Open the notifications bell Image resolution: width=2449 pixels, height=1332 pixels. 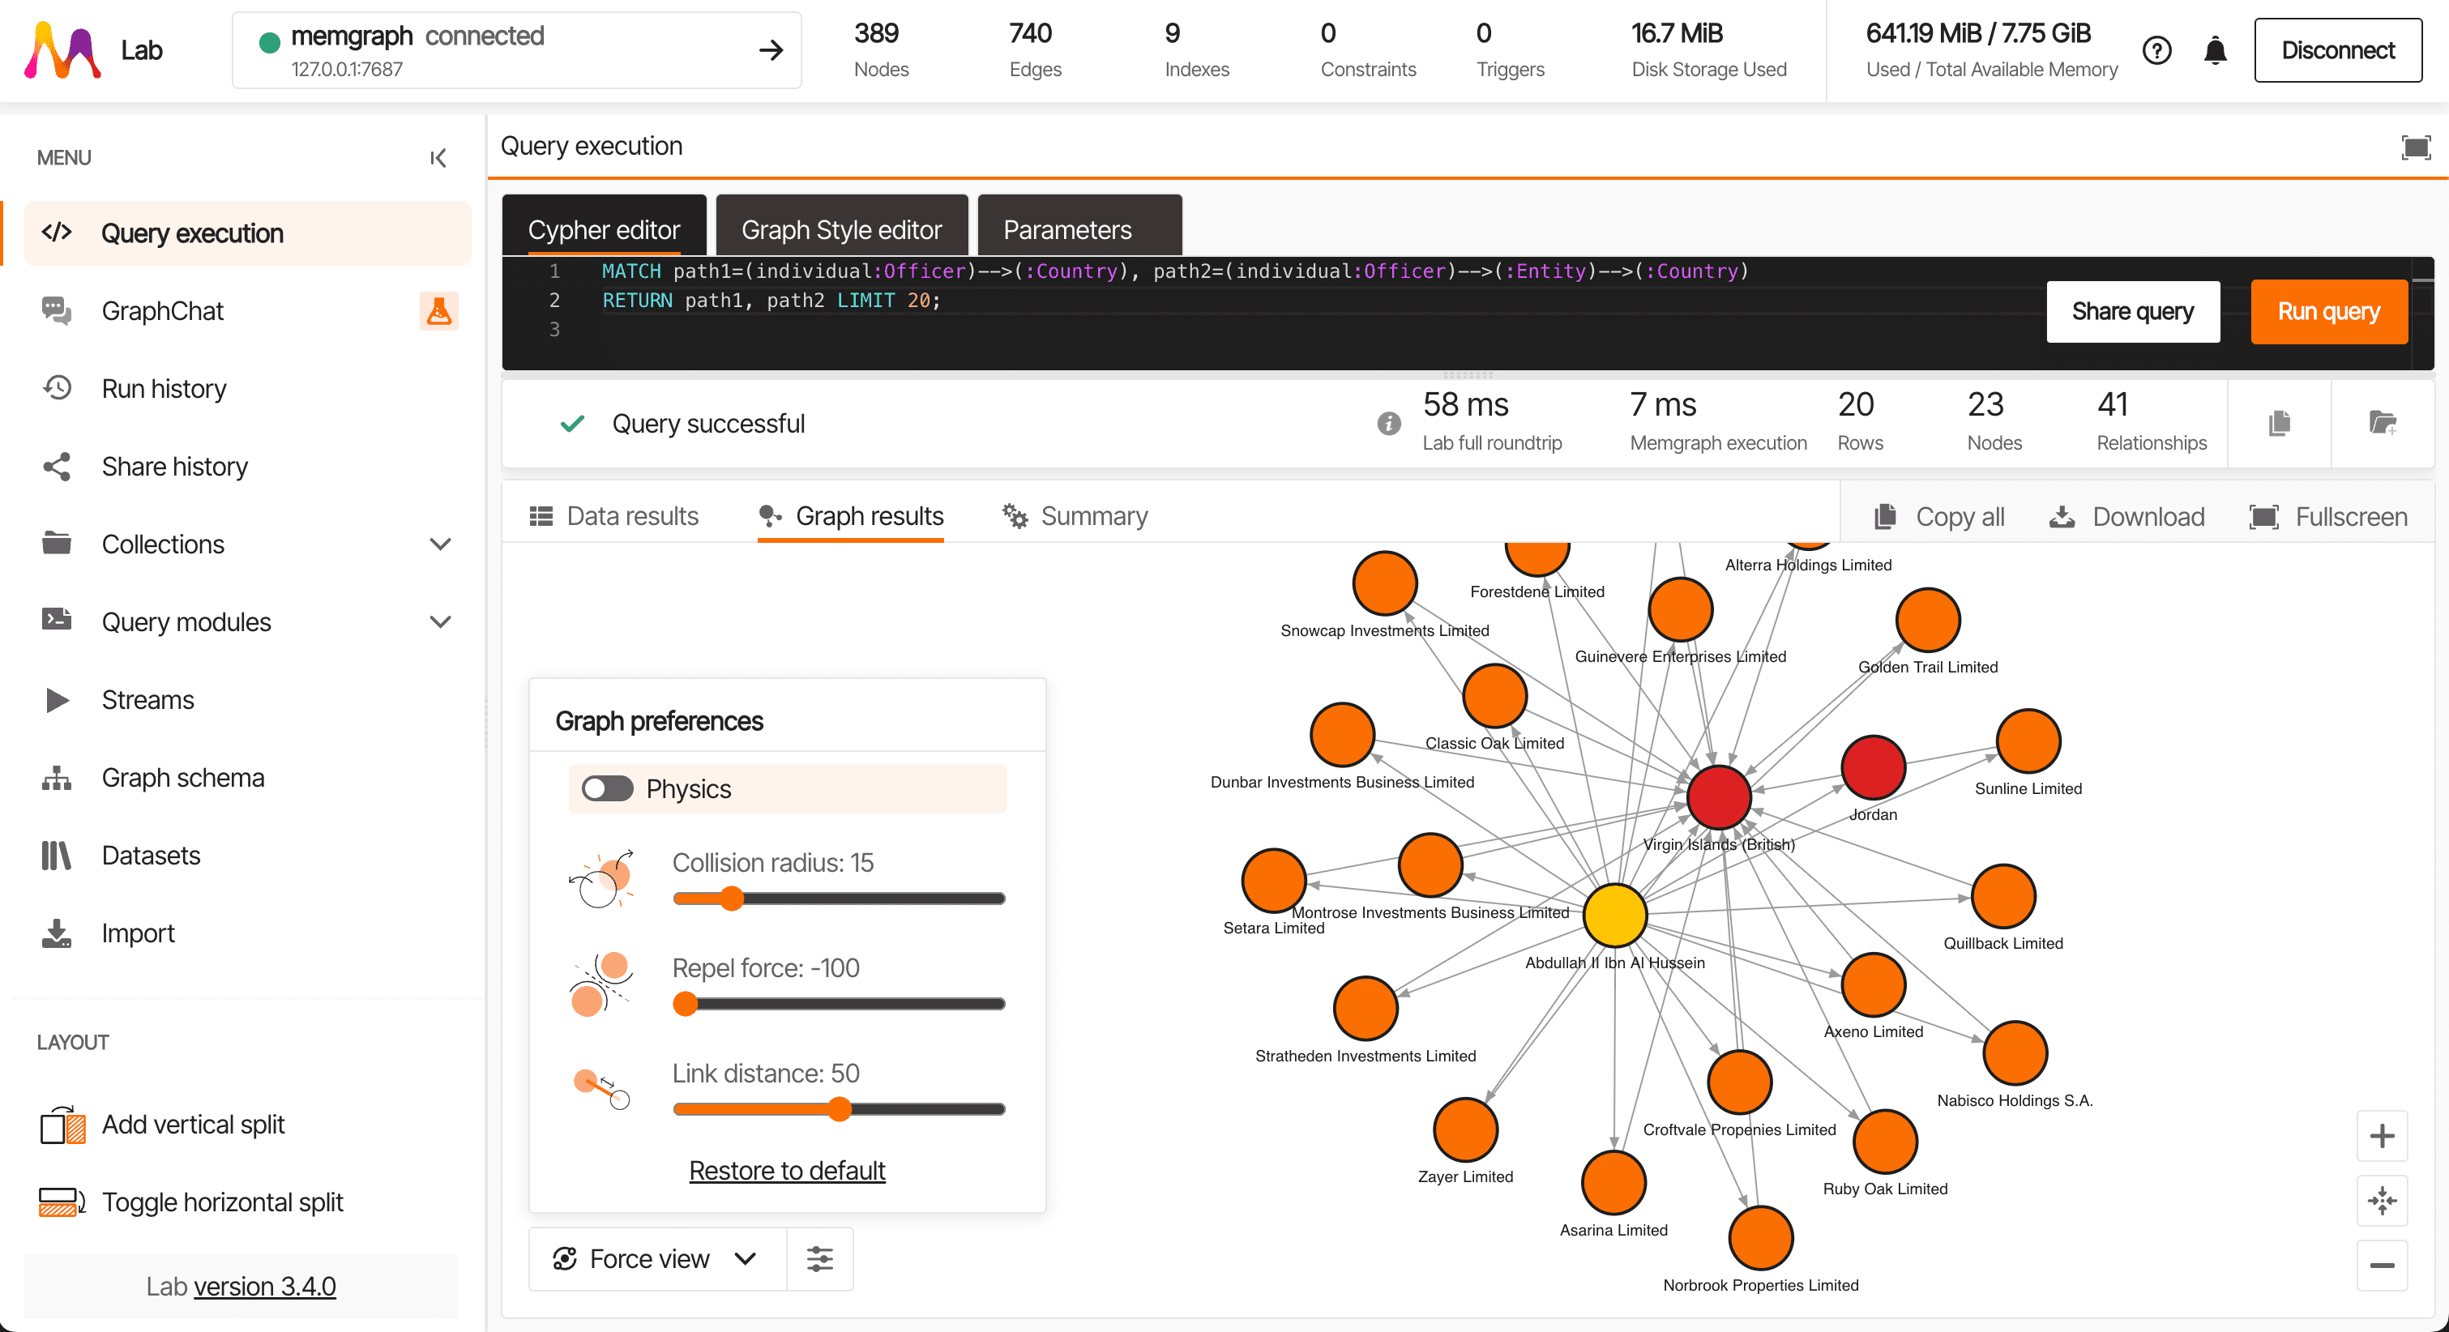pos(2215,50)
